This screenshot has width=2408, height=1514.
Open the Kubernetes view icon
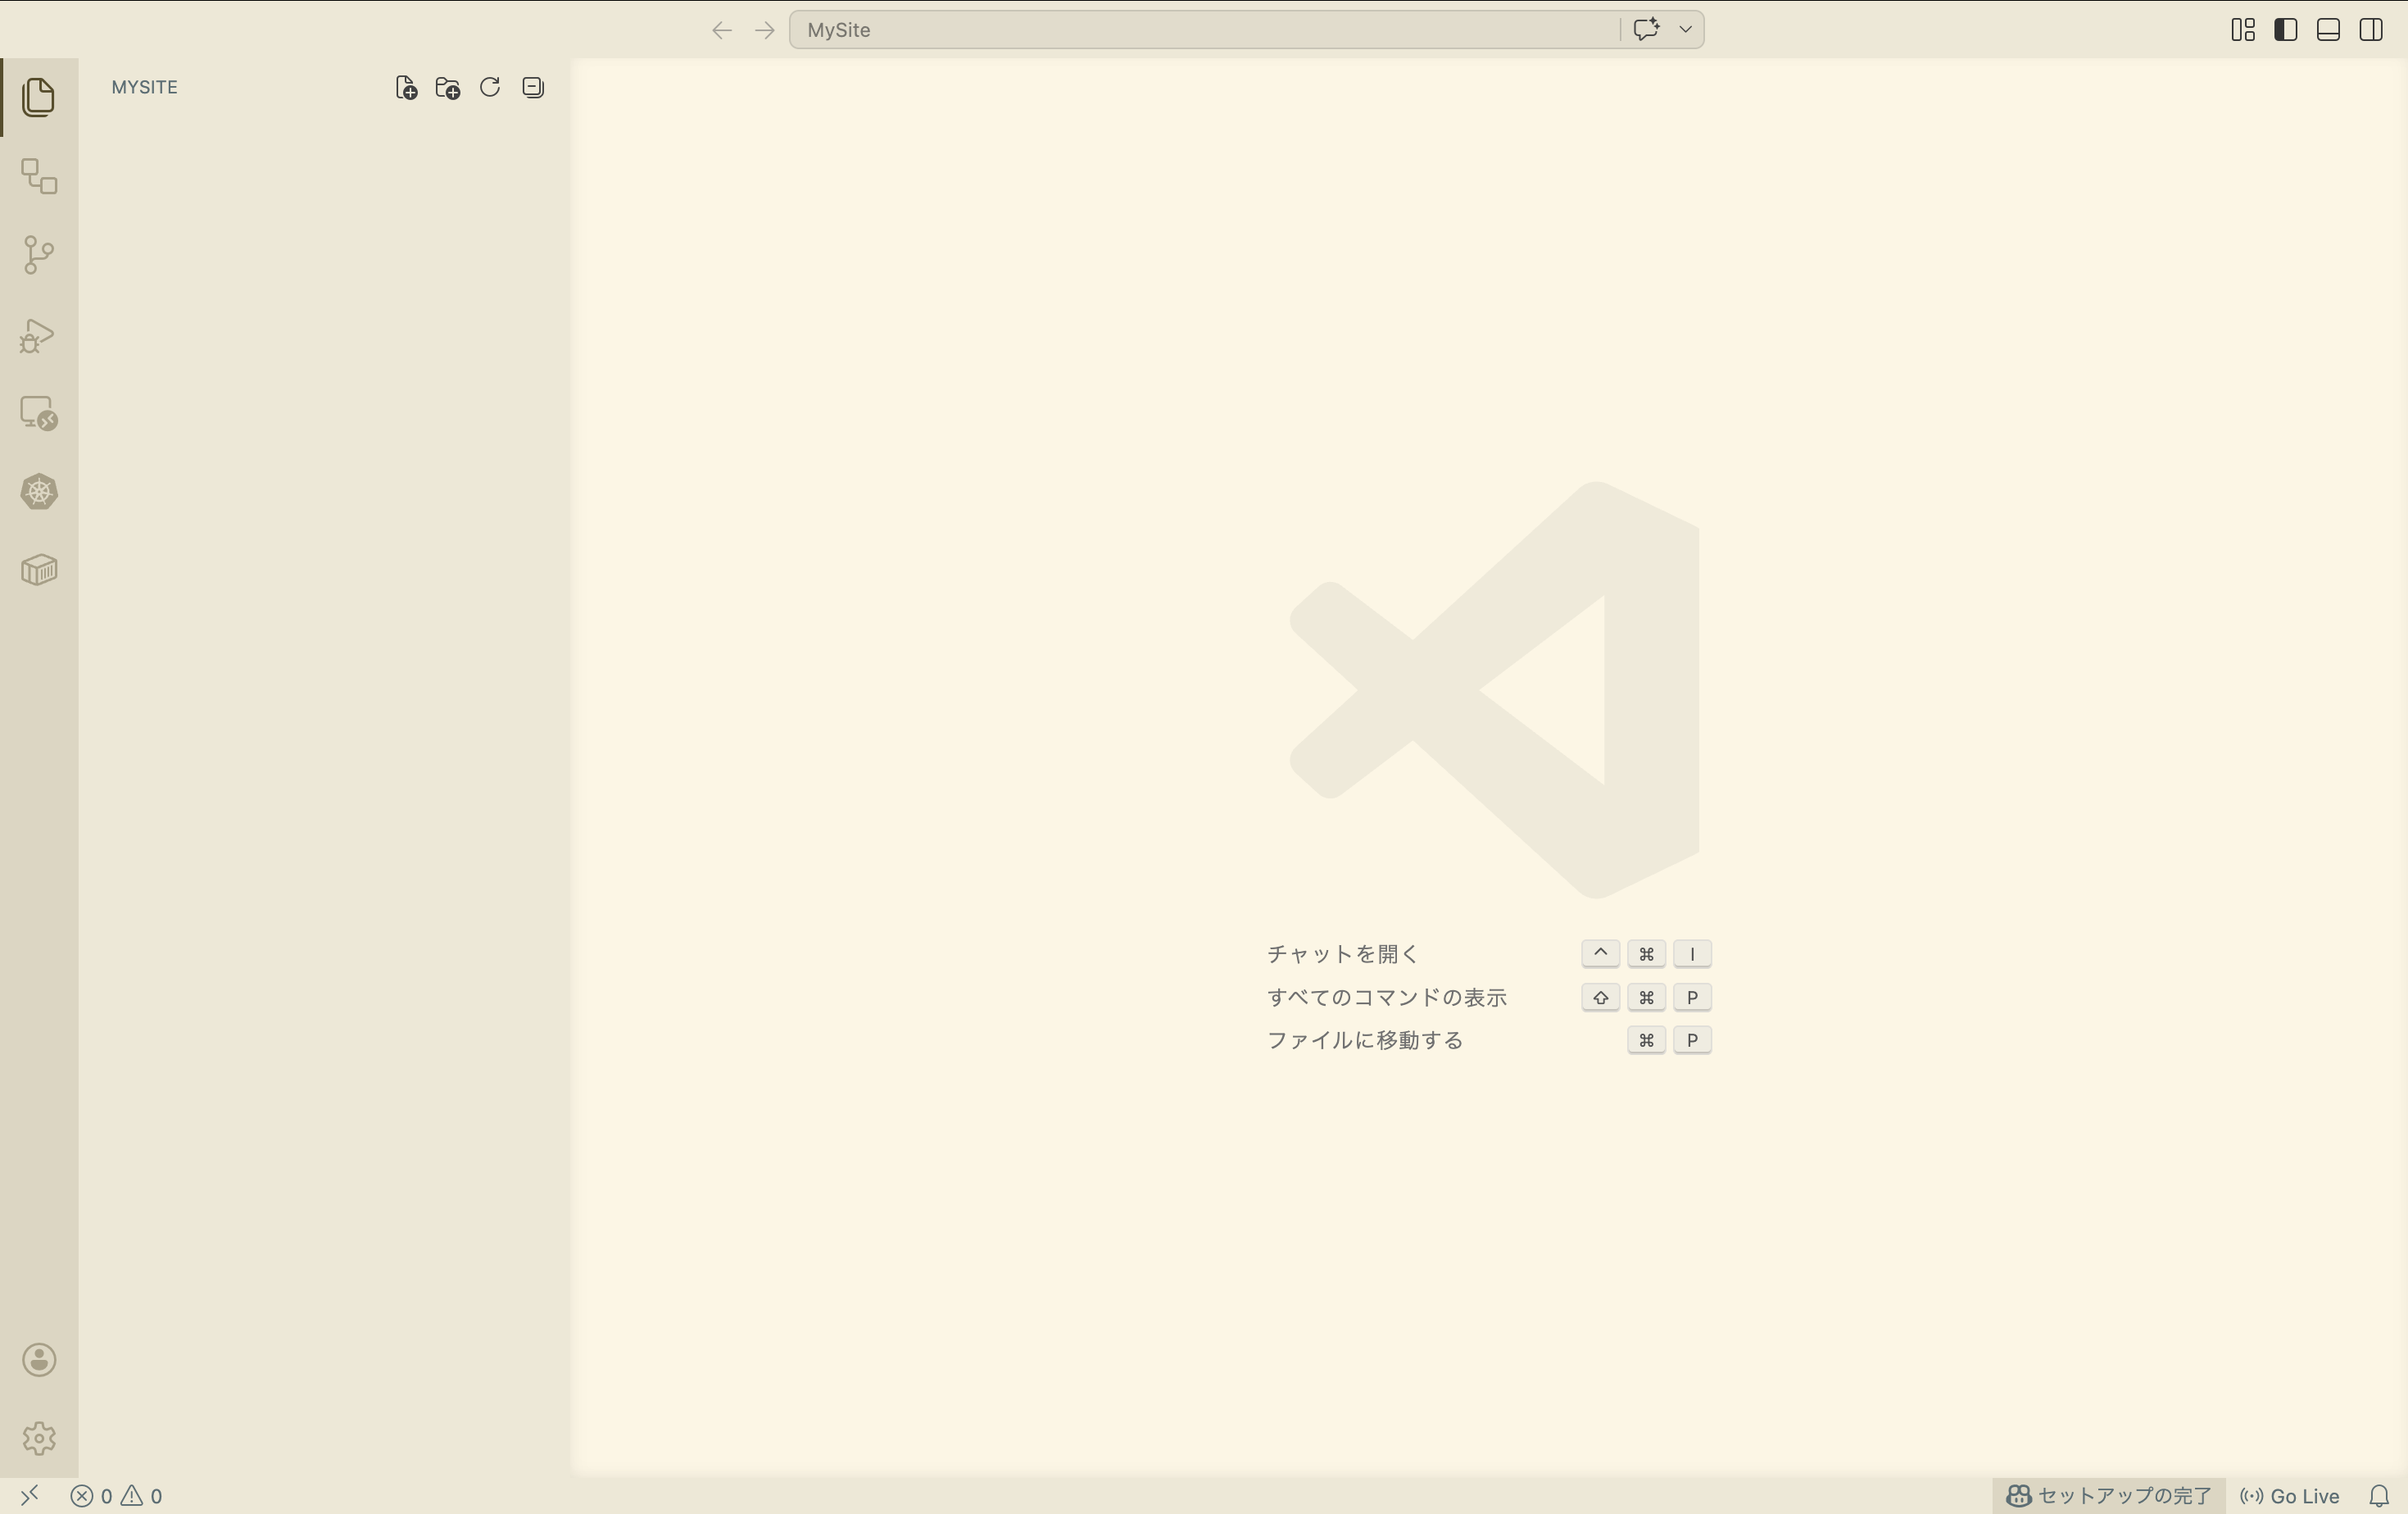point(38,491)
